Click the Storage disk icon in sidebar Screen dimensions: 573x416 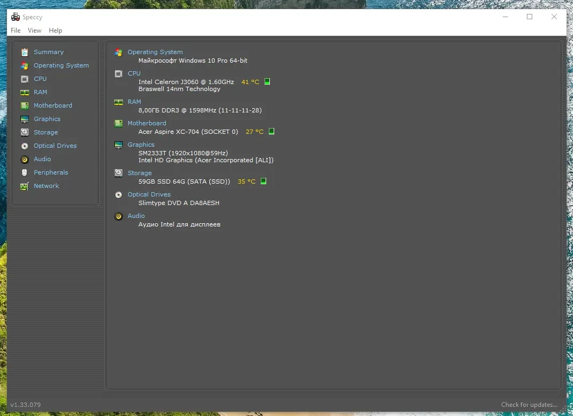25,132
